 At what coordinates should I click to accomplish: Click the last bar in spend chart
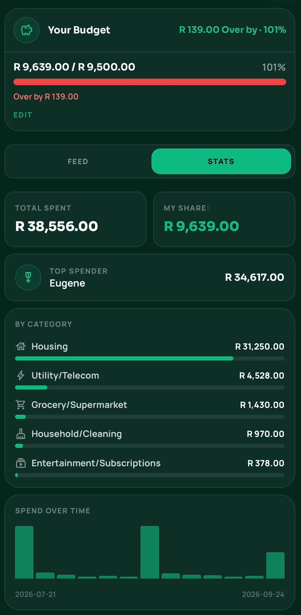275,565
